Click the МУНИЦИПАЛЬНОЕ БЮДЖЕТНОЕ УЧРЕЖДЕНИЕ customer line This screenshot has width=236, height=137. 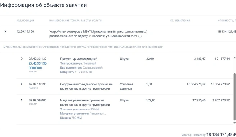tap(83, 47)
